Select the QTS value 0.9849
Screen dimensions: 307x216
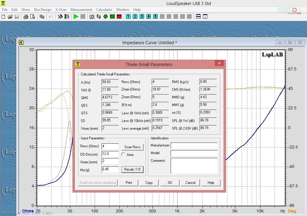(110, 113)
